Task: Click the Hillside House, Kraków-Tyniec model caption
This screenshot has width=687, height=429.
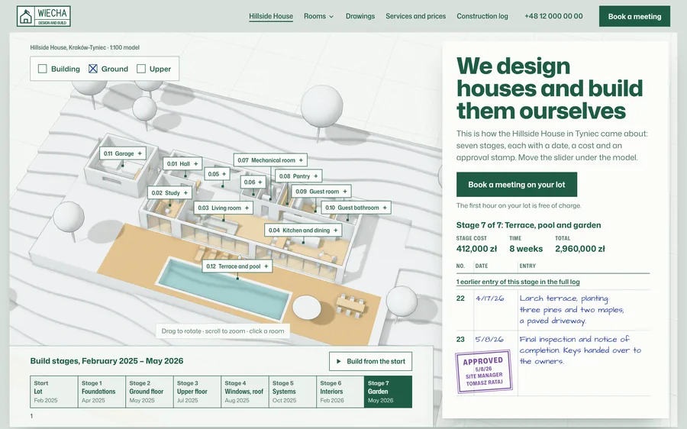Action: 85,47
